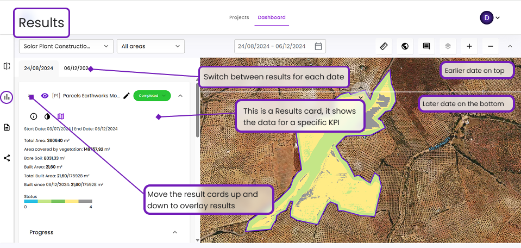Adjust layer opacity with the half-circle contrast icon

[x=47, y=116]
